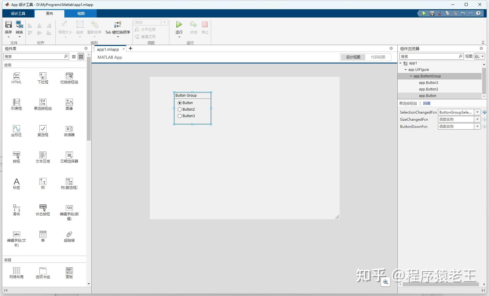Collapse the app.UIFigure tree node

[406, 70]
